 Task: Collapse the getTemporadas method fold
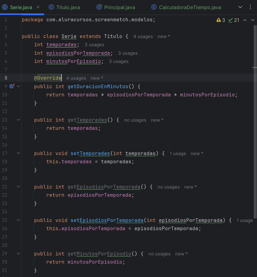pos(18,120)
